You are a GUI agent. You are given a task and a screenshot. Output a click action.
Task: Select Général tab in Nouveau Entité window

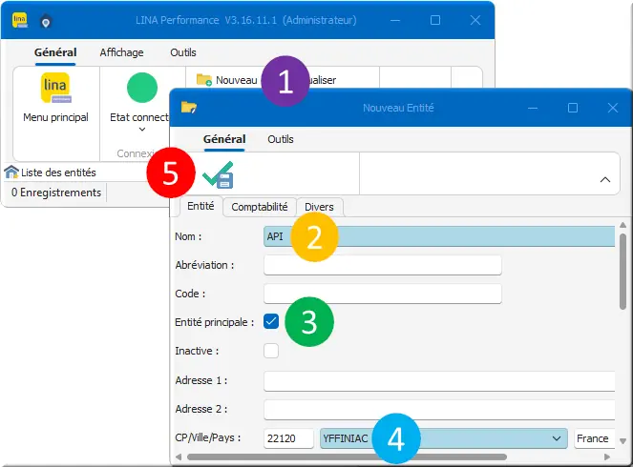(x=224, y=139)
